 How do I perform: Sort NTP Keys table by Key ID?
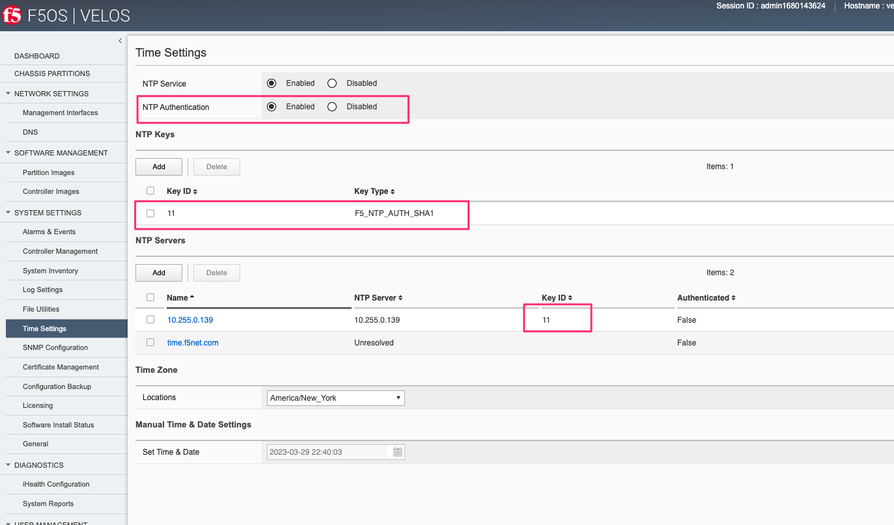point(182,191)
